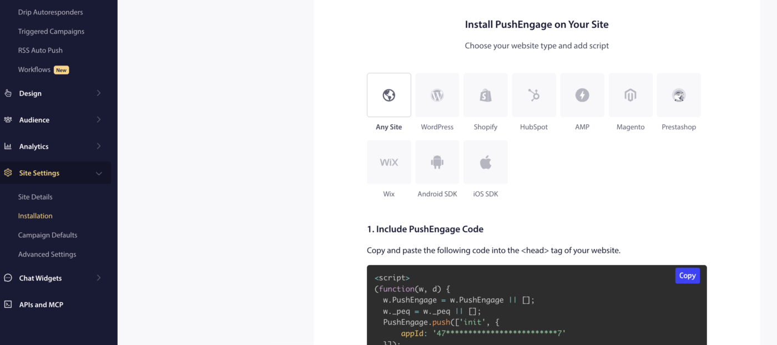Image resolution: width=777 pixels, height=345 pixels.
Task: Select the Android SDK robot icon
Action: 437,162
